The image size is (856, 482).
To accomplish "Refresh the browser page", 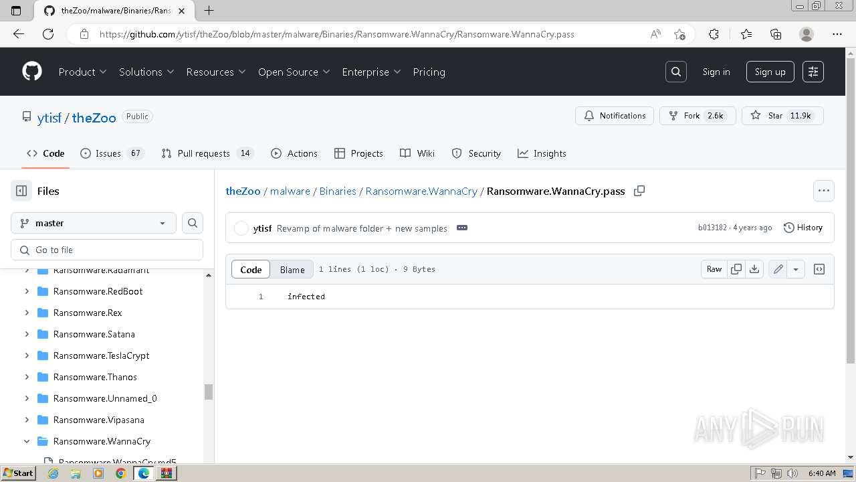I will [48, 34].
